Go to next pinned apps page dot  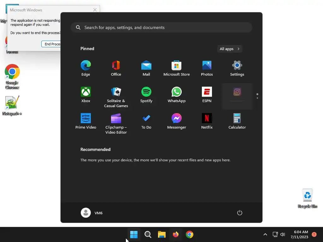coord(257,98)
